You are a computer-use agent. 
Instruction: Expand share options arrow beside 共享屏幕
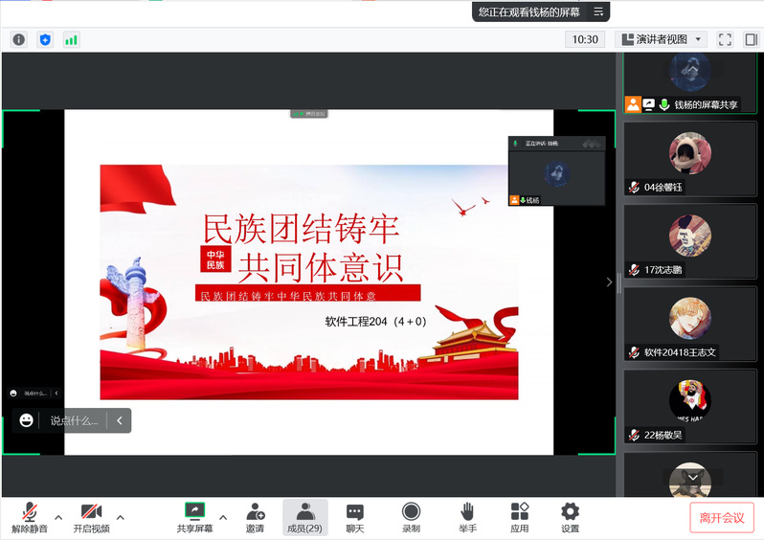(x=223, y=517)
